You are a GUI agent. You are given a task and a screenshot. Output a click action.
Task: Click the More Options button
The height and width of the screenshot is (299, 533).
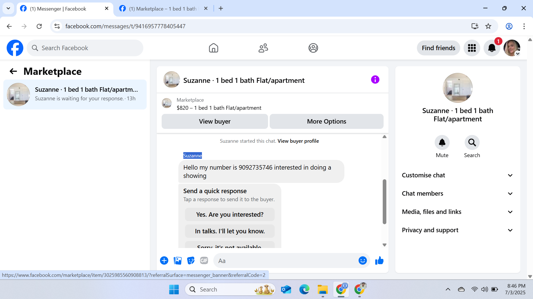point(326,121)
